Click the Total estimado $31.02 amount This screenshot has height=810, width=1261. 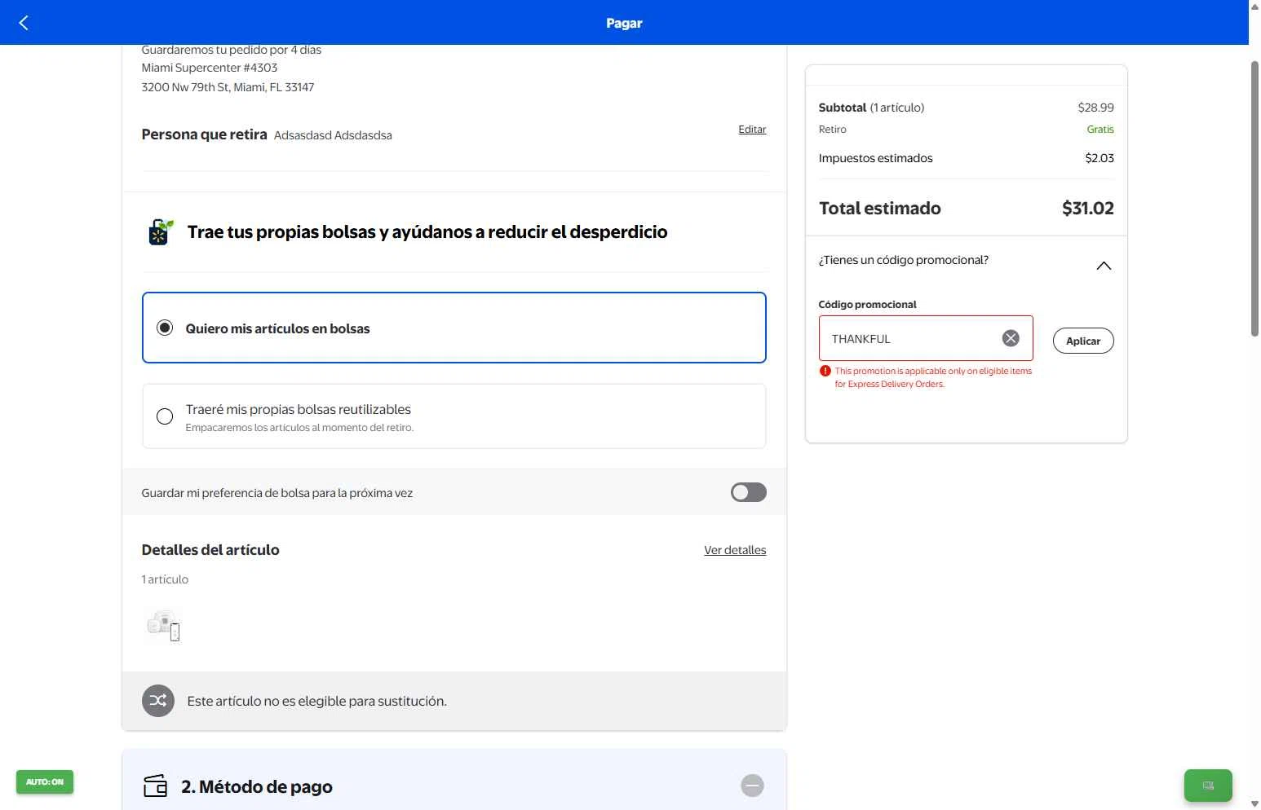pos(1087,208)
